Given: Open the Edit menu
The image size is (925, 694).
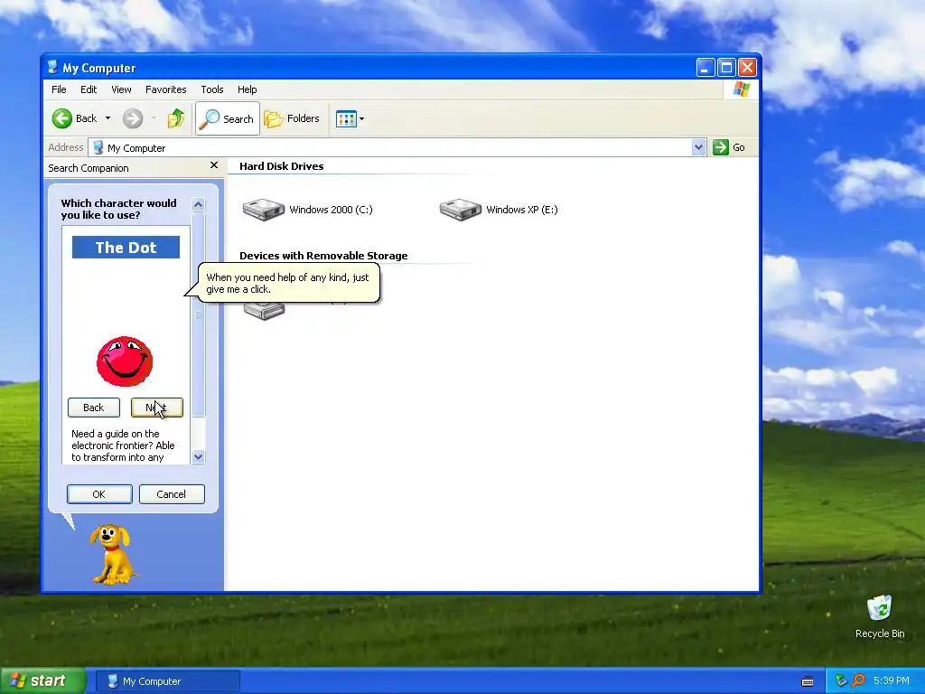Looking at the screenshot, I should click(89, 89).
